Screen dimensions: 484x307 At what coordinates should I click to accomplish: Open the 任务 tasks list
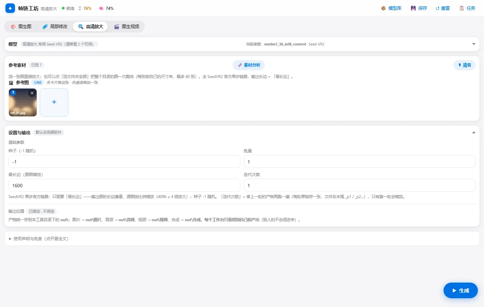coord(467,8)
